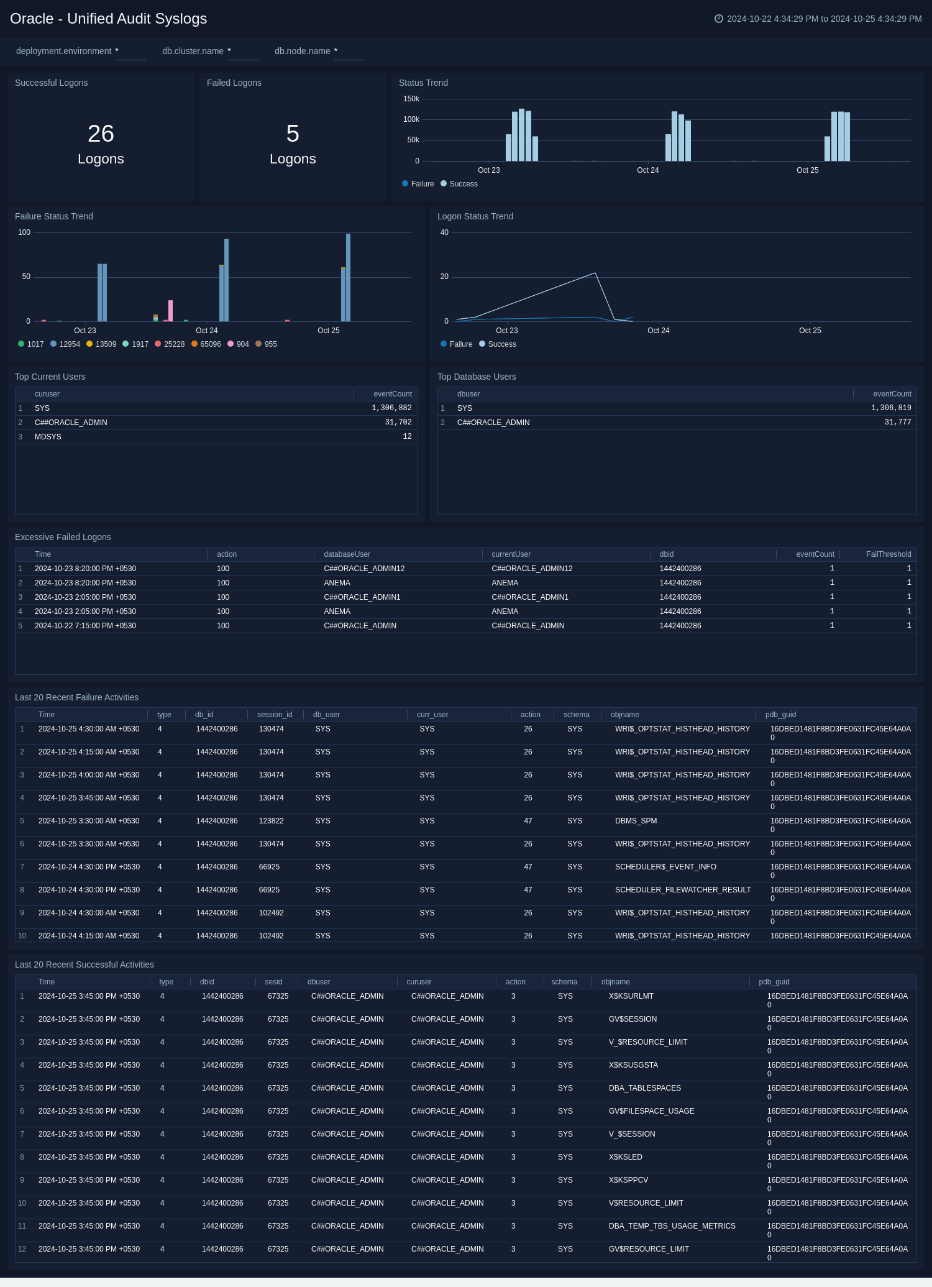Click the Status Trend panel title
This screenshot has height=1287, width=932.
click(423, 83)
